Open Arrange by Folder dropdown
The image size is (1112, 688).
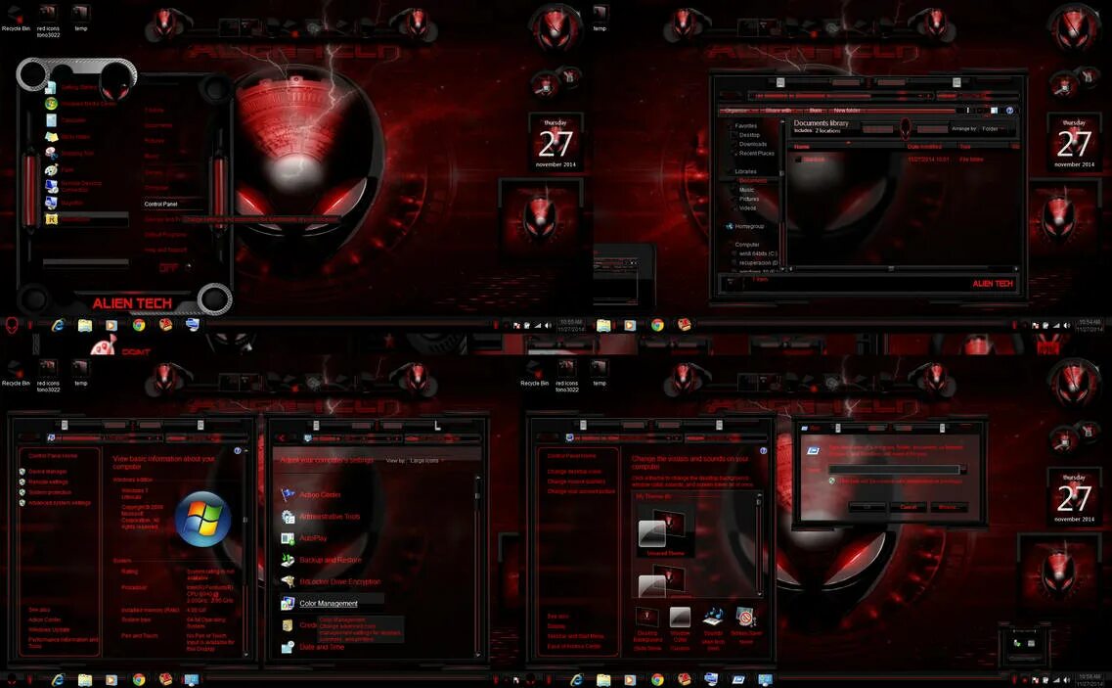992,128
